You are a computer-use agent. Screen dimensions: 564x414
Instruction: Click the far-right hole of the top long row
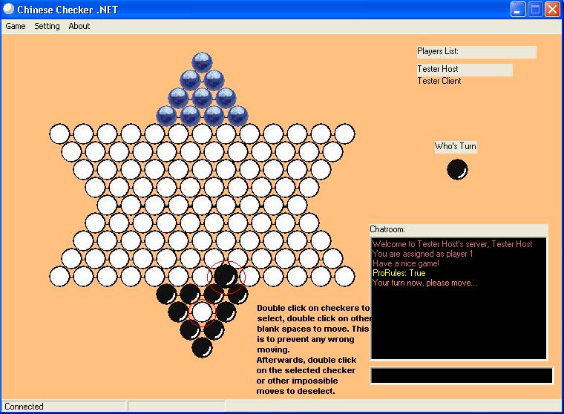344,134
